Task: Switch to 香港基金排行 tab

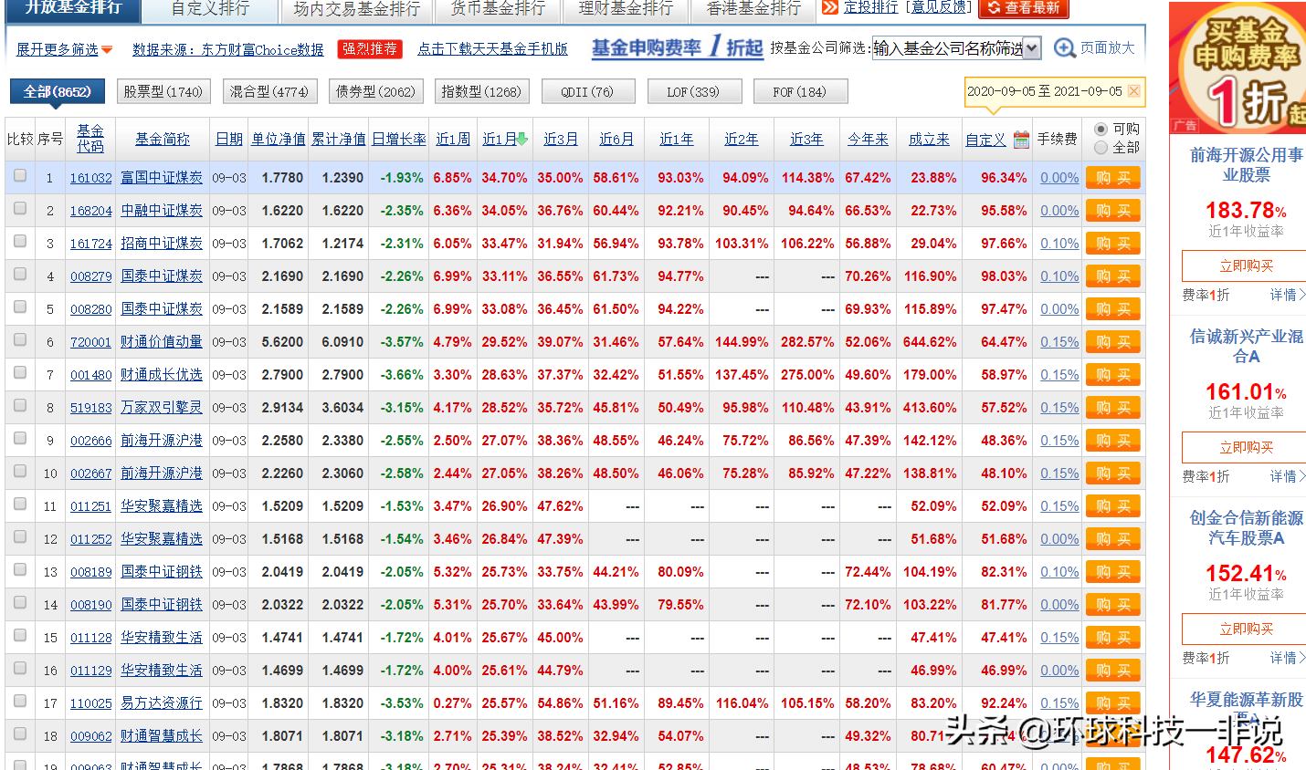Action: (753, 9)
